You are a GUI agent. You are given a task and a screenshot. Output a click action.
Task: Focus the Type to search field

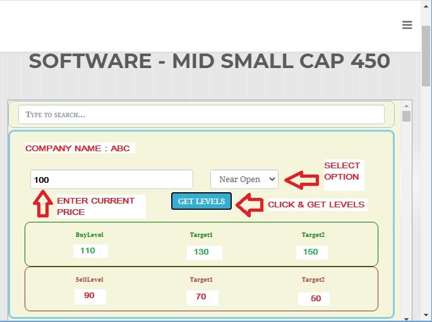click(x=201, y=115)
